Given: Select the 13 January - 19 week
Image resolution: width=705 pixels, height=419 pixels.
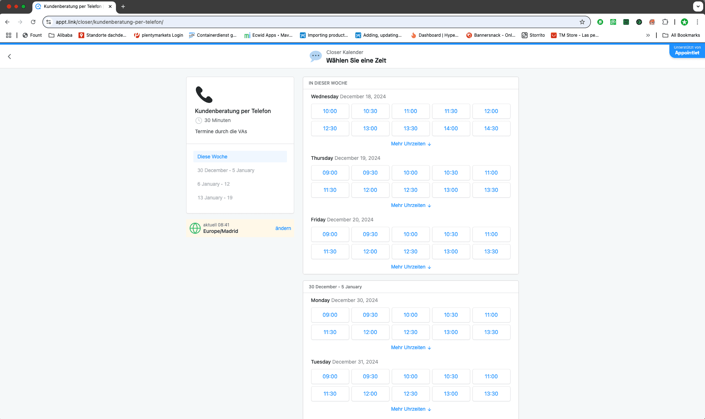Looking at the screenshot, I should coord(215,198).
